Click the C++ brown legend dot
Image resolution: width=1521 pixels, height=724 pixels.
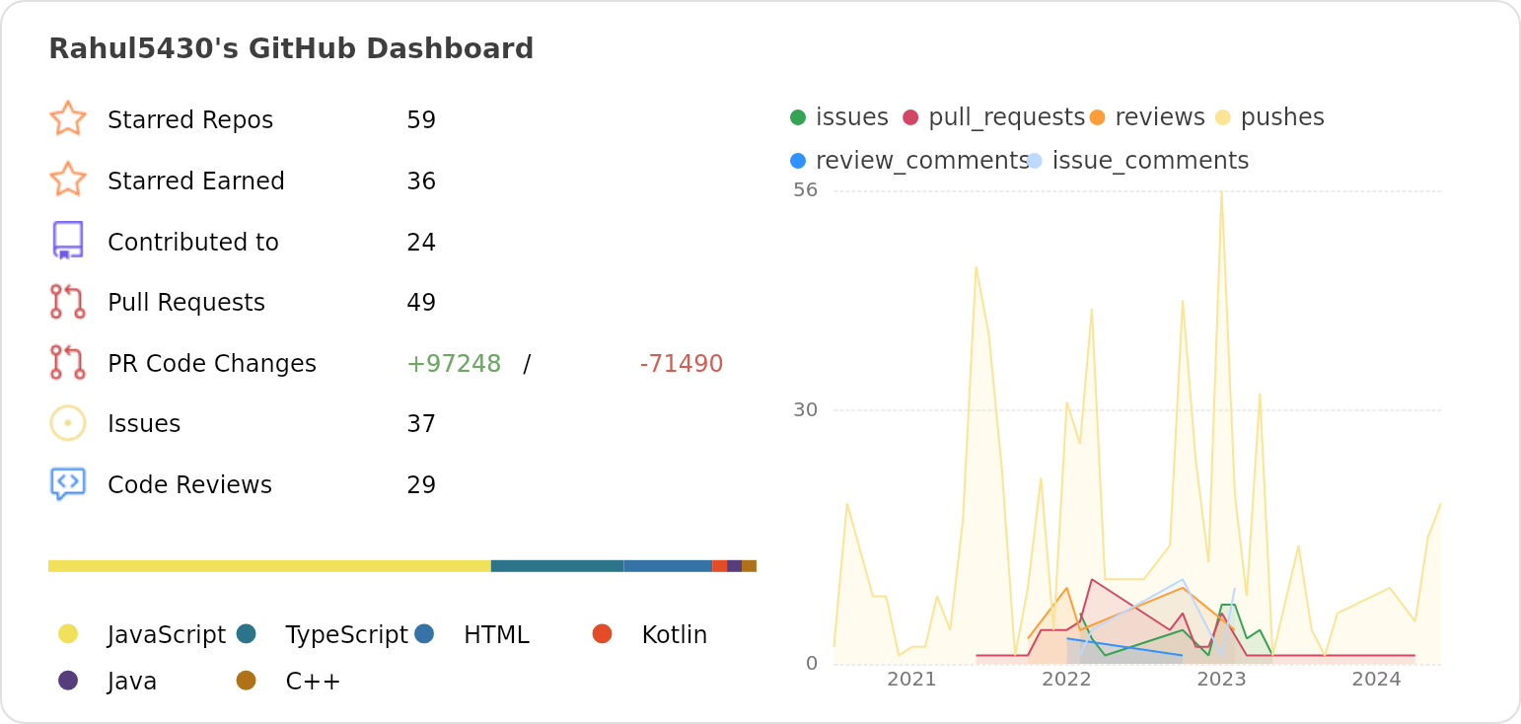tap(247, 680)
